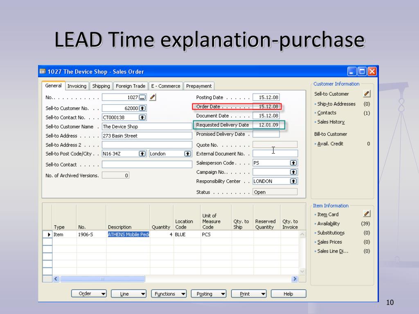Screen dimensions: 419x314
Task: Click the pencil edit icon next to No. field
Action: pos(153,97)
